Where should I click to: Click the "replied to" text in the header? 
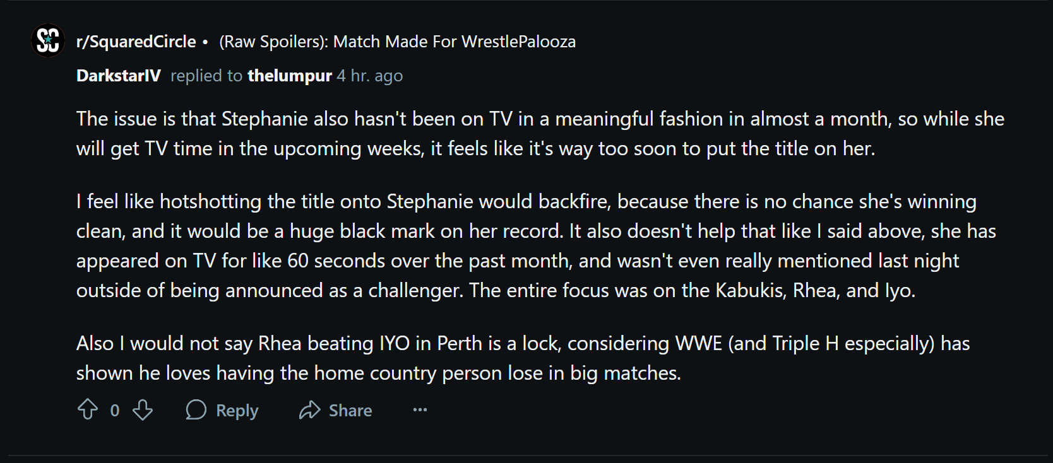click(x=206, y=76)
